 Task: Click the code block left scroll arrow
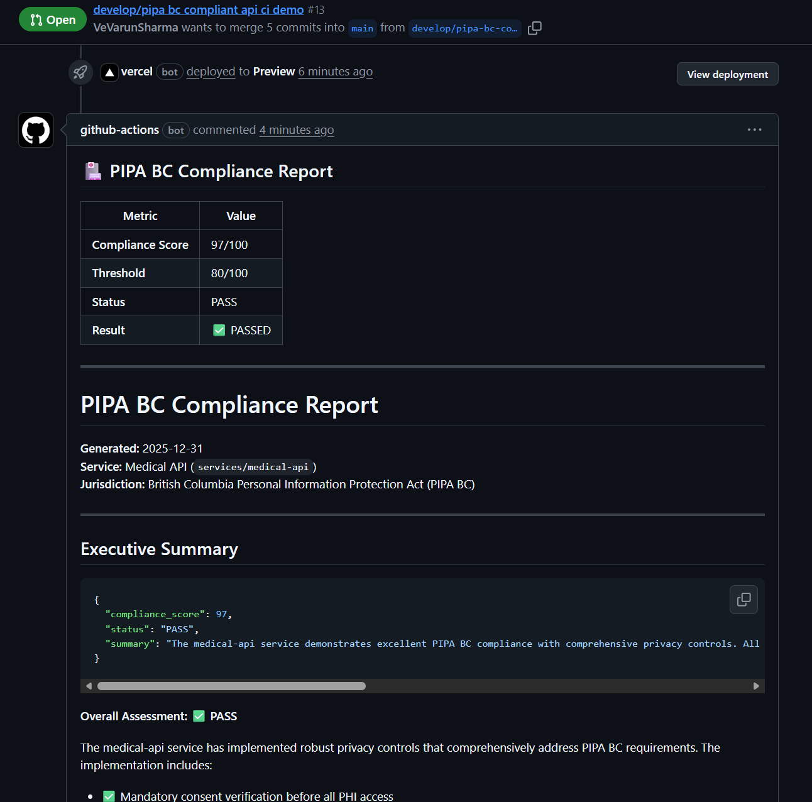89,686
